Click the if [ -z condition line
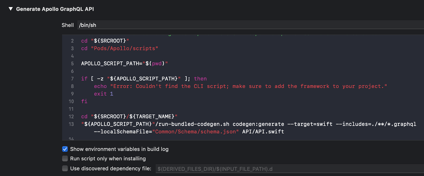This screenshot has width=424, height=176. coord(144,79)
